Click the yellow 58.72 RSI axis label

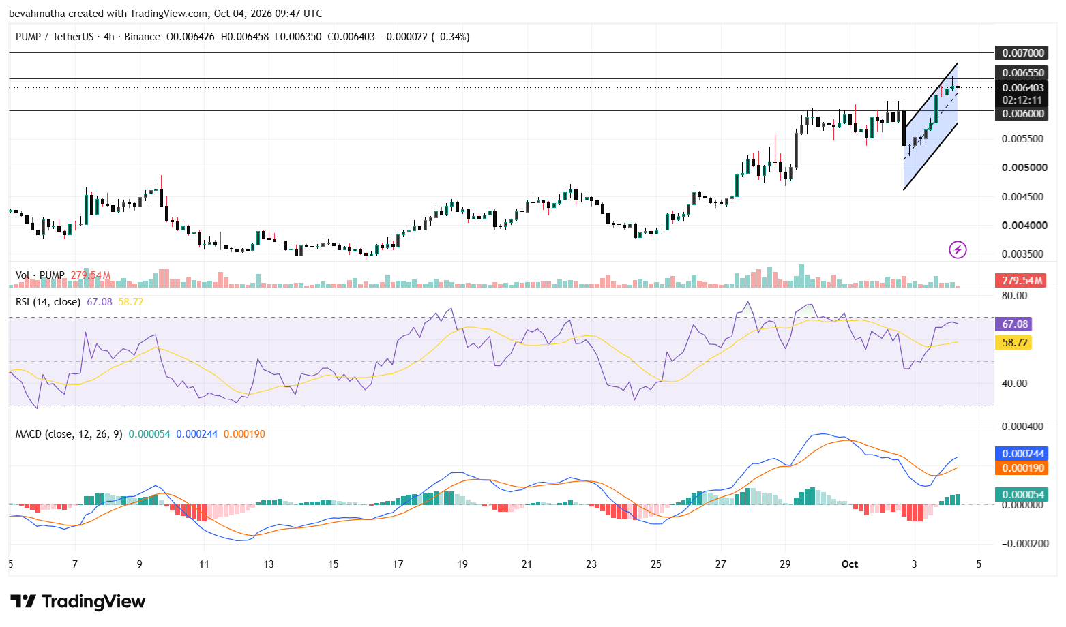1014,343
